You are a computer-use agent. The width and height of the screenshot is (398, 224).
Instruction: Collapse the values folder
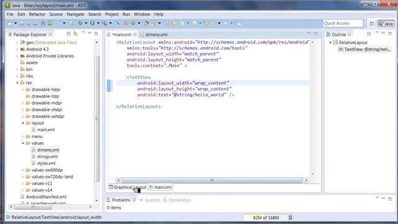pyautogui.click(x=23, y=143)
